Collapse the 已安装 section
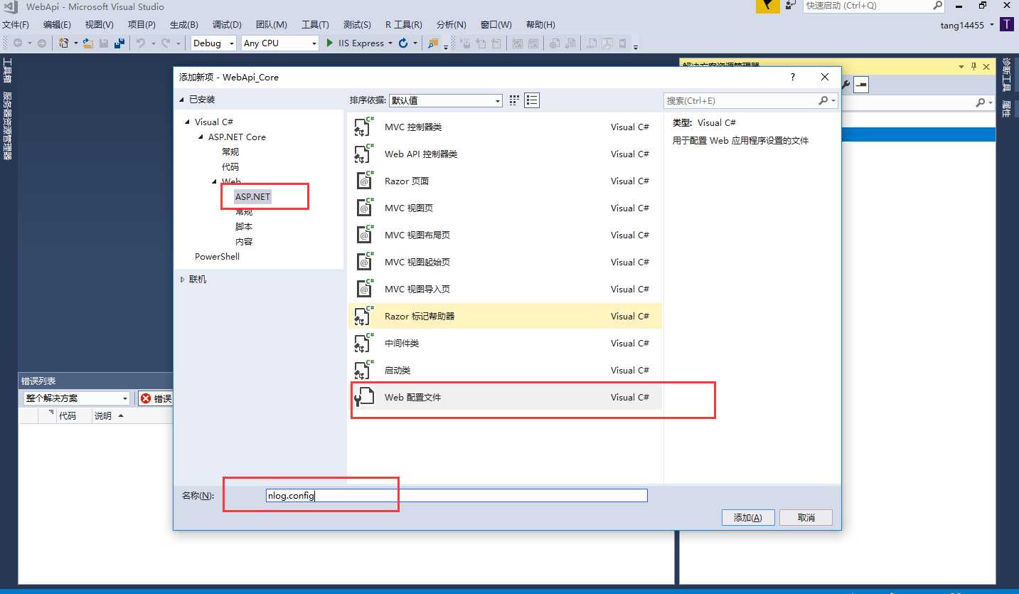 (182, 100)
